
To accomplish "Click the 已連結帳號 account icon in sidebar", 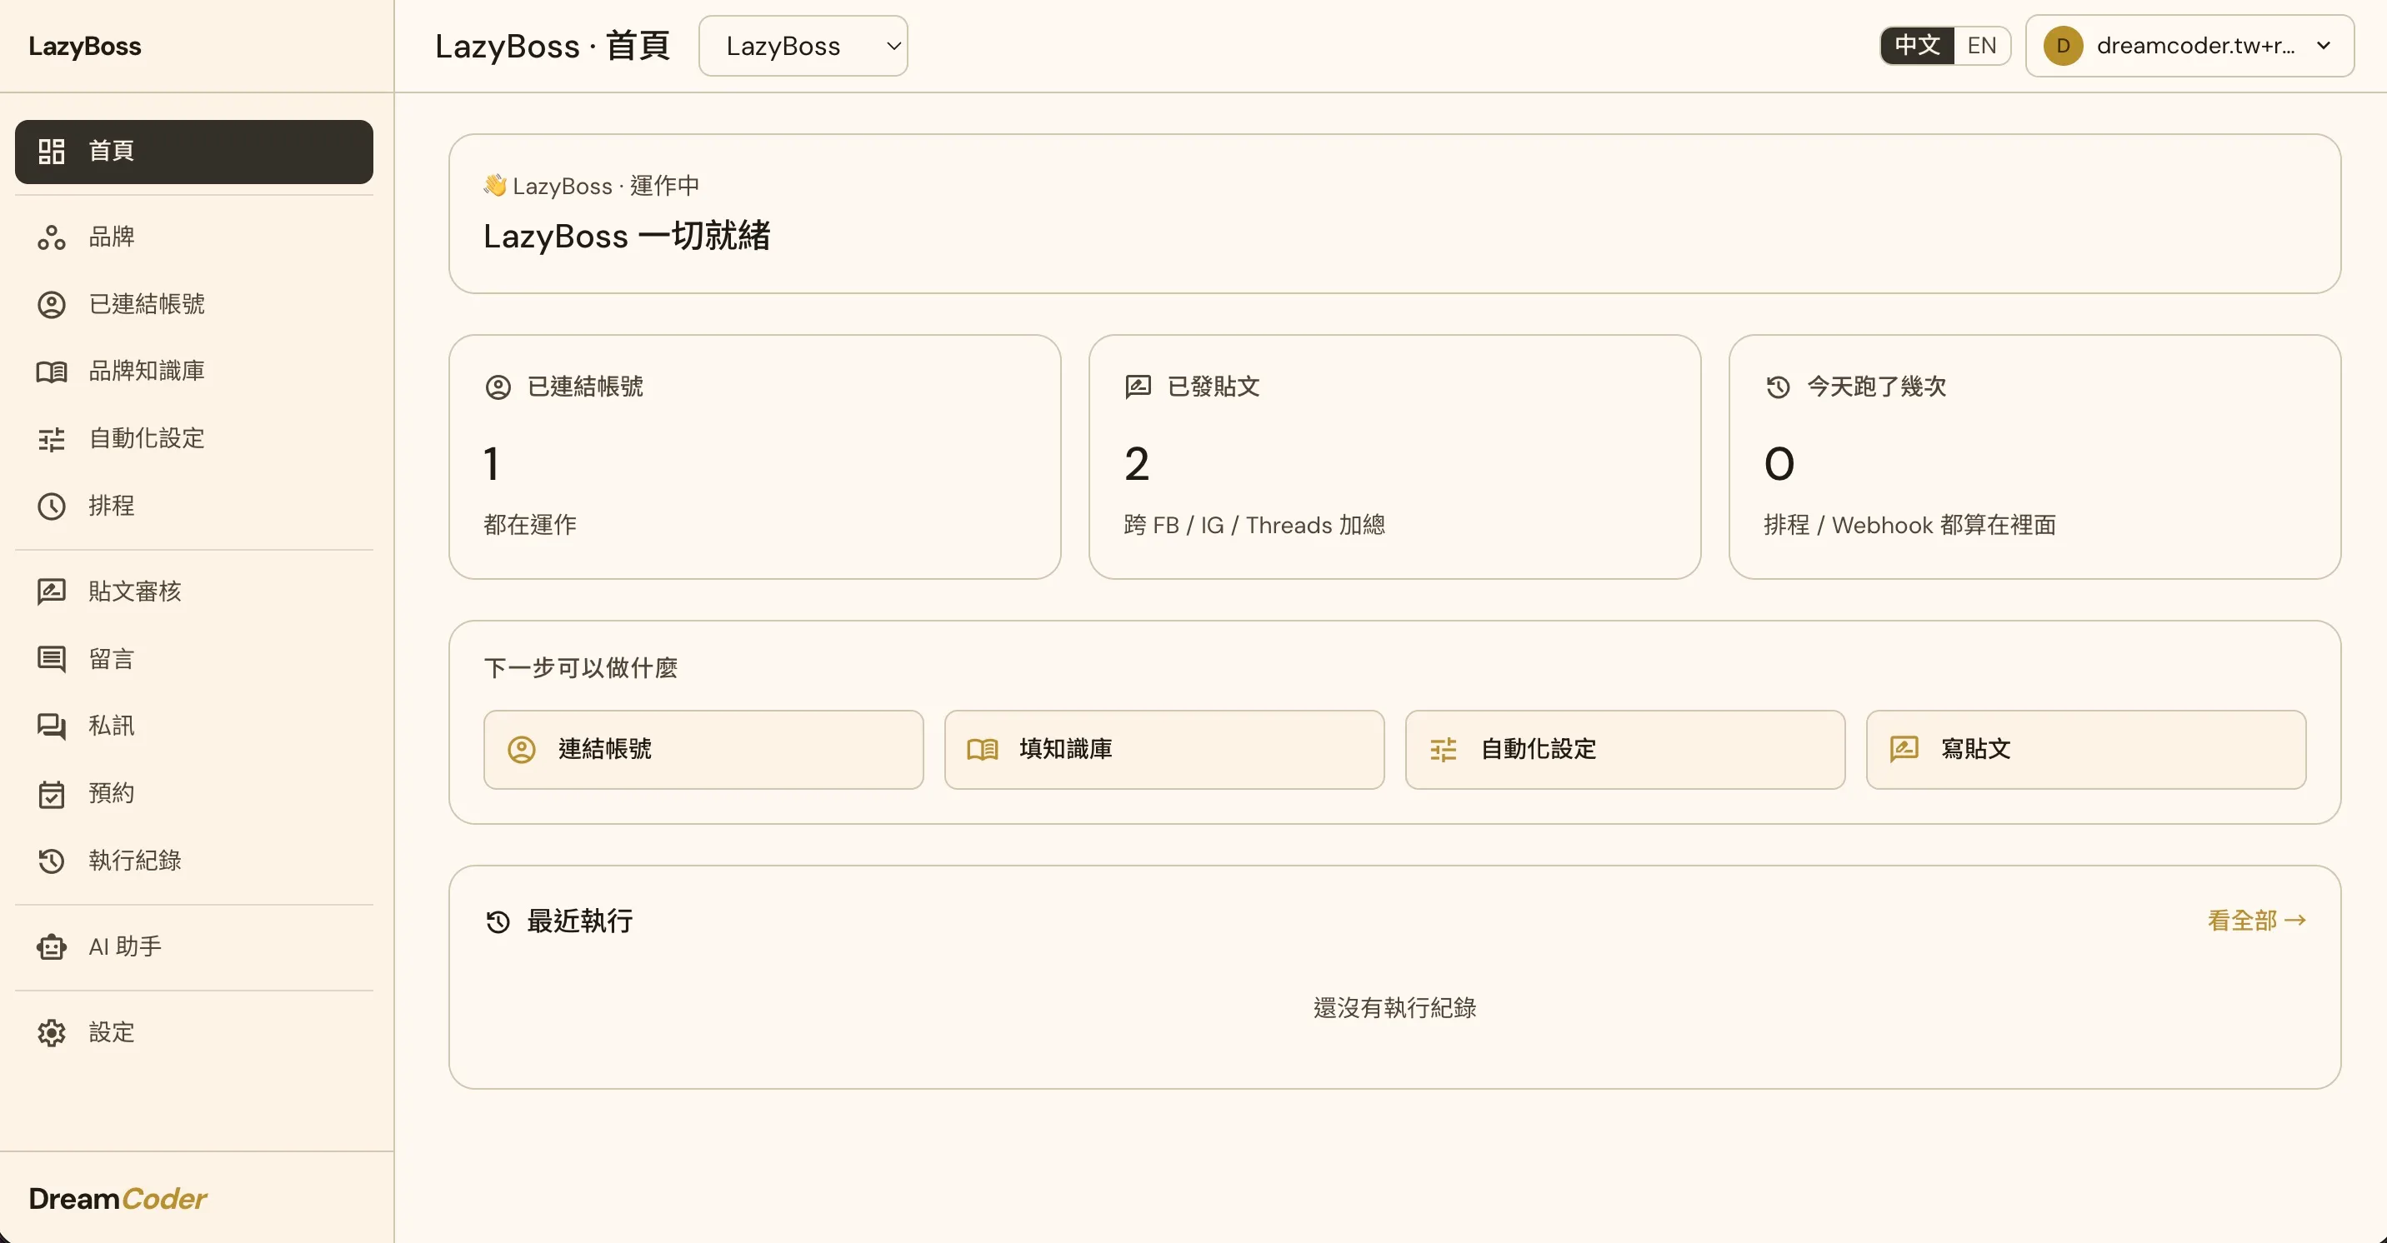I will pos(51,305).
